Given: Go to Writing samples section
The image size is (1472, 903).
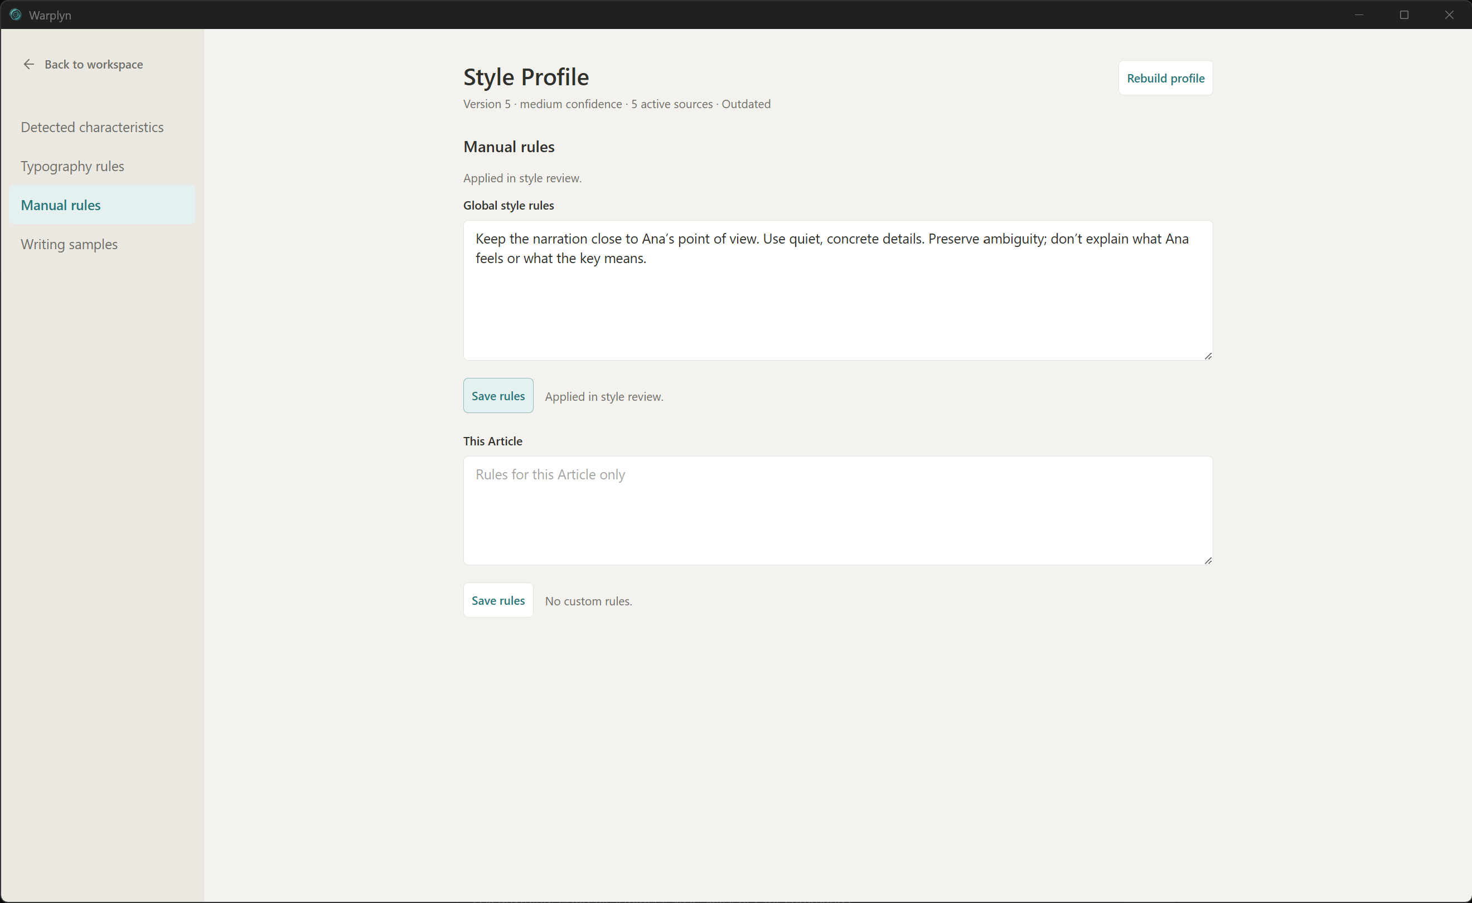Looking at the screenshot, I should point(102,244).
